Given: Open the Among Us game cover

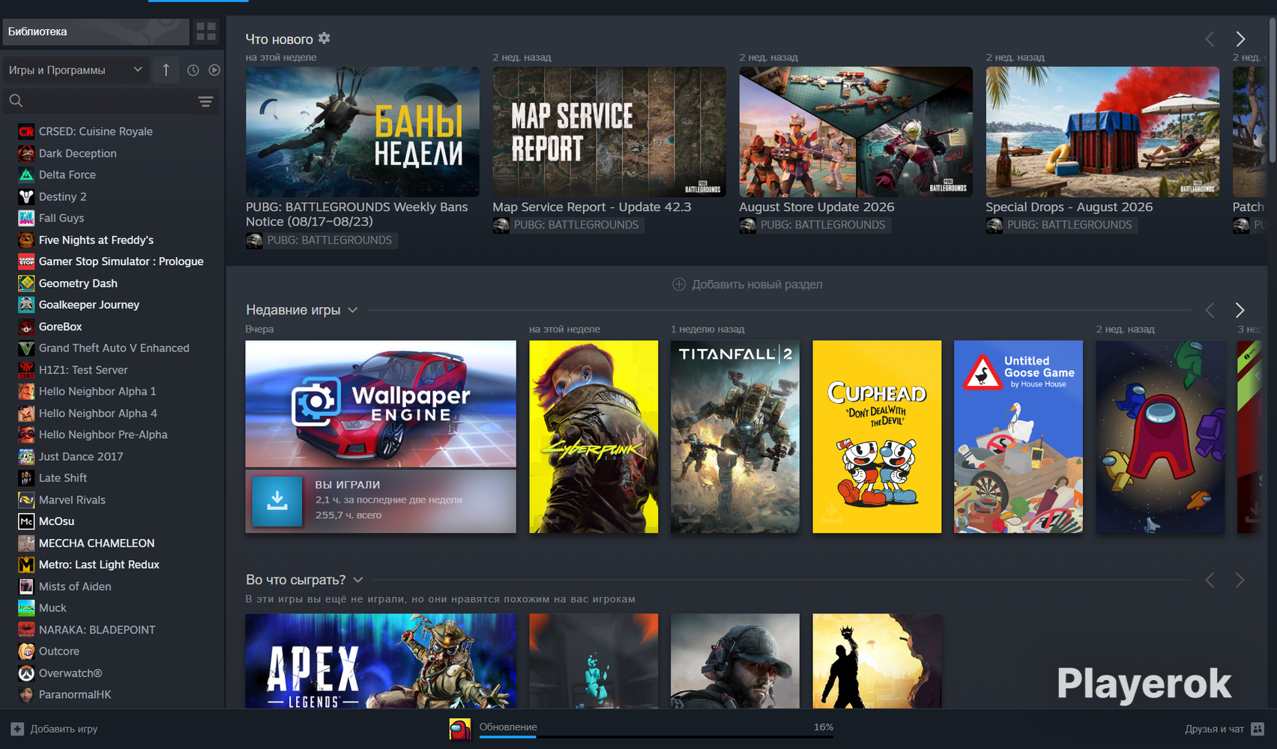Looking at the screenshot, I should tap(1160, 437).
